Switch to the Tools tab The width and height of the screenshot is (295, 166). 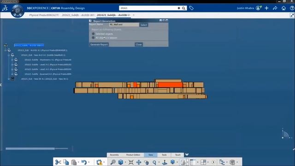tap(164, 155)
